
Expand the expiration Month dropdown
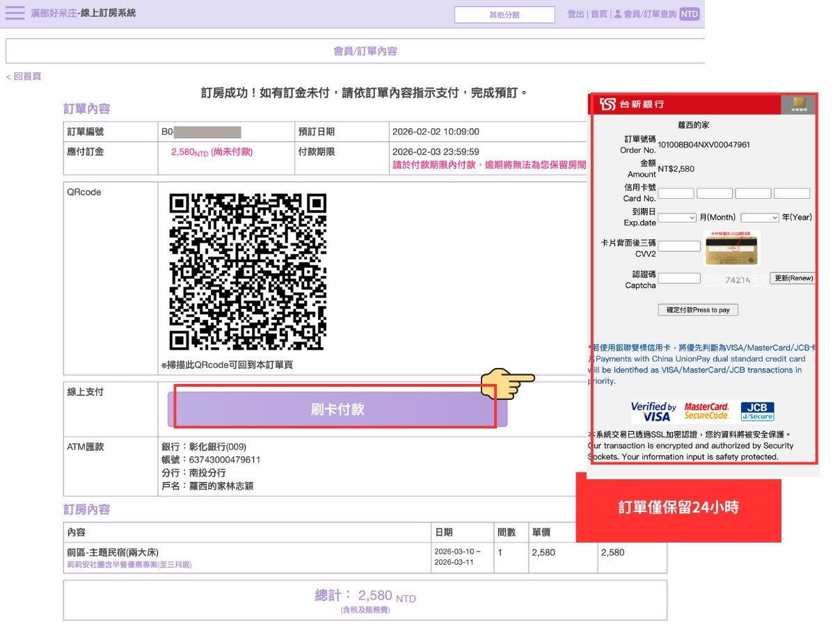click(677, 218)
